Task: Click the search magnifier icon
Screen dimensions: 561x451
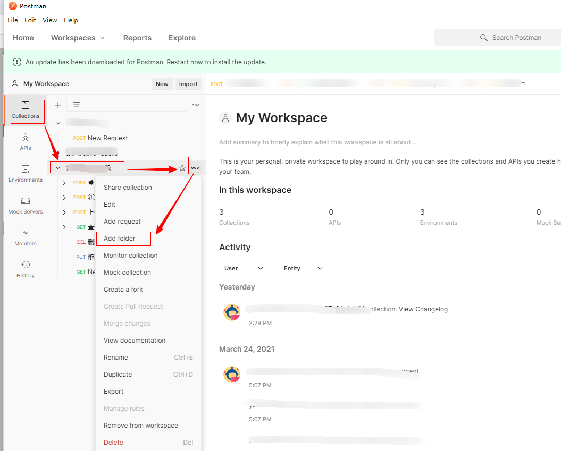Action: point(484,38)
